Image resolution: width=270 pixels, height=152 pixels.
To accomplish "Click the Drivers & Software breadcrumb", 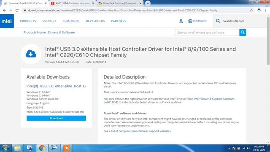I will coord(62,33).
